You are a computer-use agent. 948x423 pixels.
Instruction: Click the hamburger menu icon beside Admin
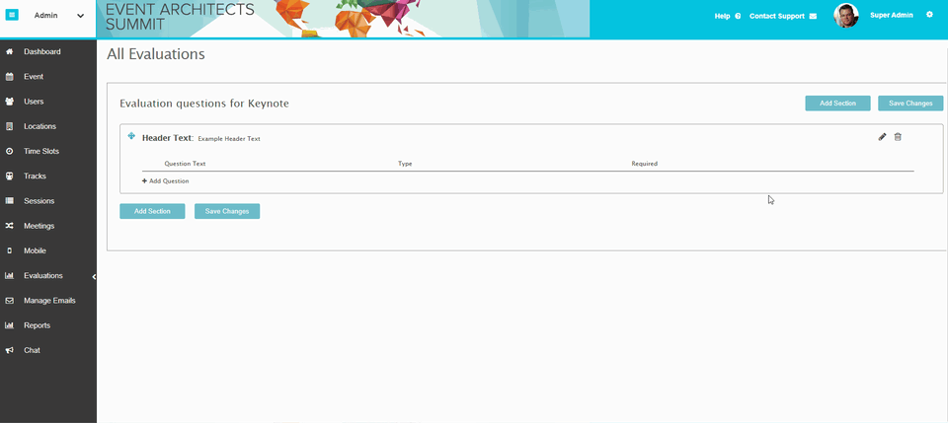click(x=12, y=15)
